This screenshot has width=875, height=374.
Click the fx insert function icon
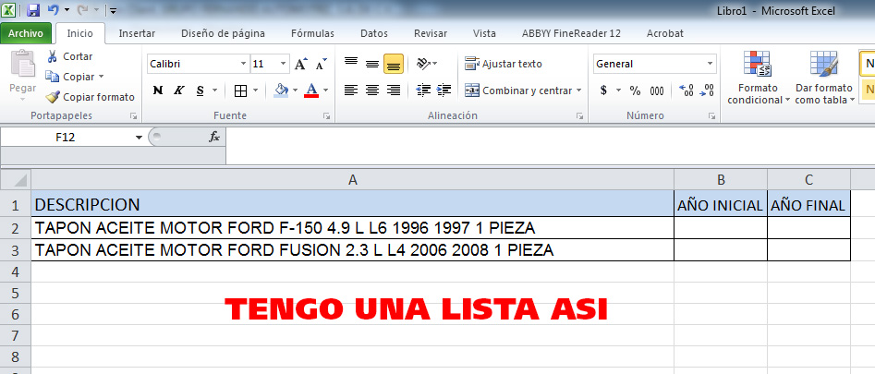tap(214, 137)
